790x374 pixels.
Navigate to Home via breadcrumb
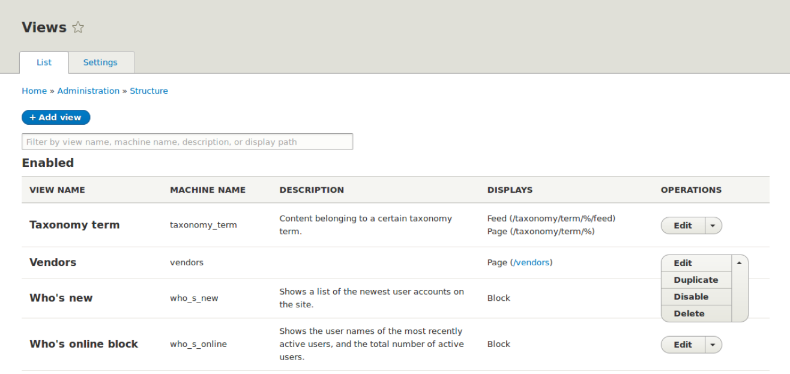[34, 91]
